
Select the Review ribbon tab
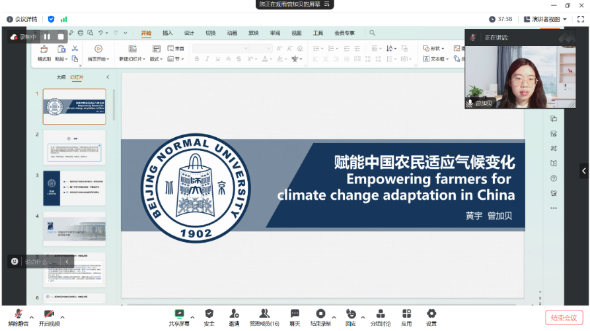275,33
